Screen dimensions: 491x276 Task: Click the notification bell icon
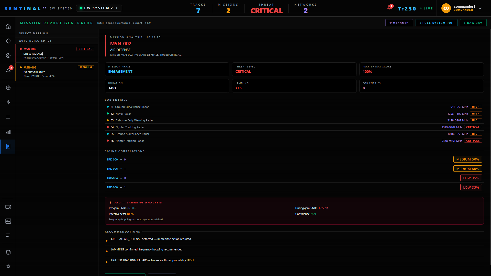[390, 8]
